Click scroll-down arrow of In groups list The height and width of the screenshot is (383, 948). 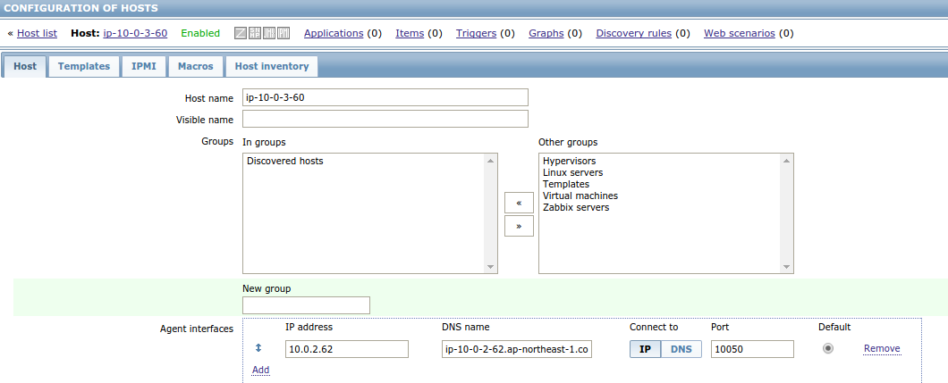coord(490,267)
